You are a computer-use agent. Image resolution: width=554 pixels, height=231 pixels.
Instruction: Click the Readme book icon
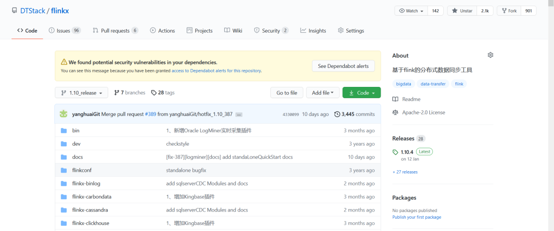pos(395,99)
